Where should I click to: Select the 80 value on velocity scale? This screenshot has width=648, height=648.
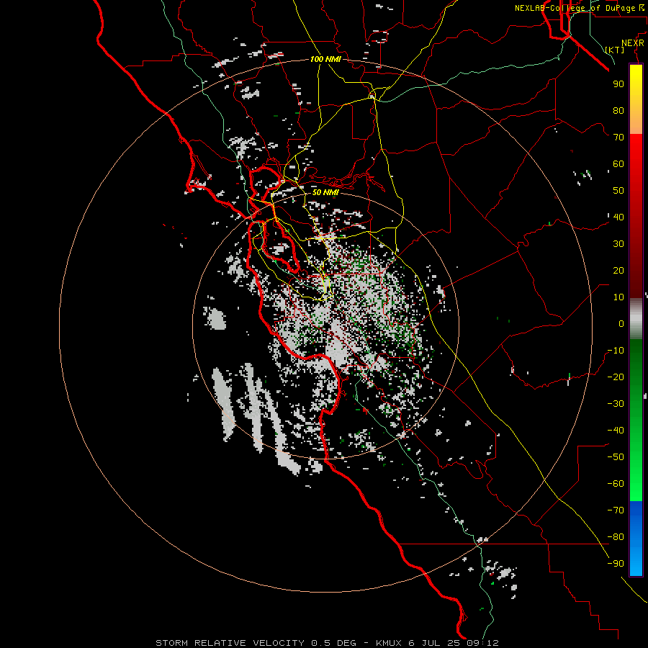click(x=618, y=111)
